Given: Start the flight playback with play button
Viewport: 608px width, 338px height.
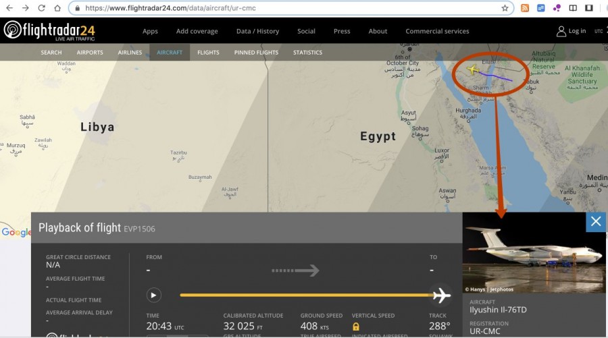Looking at the screenshot, I should [153, 295].
